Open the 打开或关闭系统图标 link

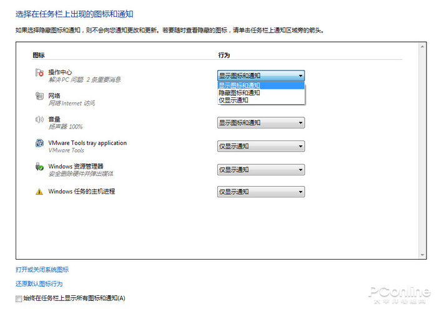(x=42, y=270)
